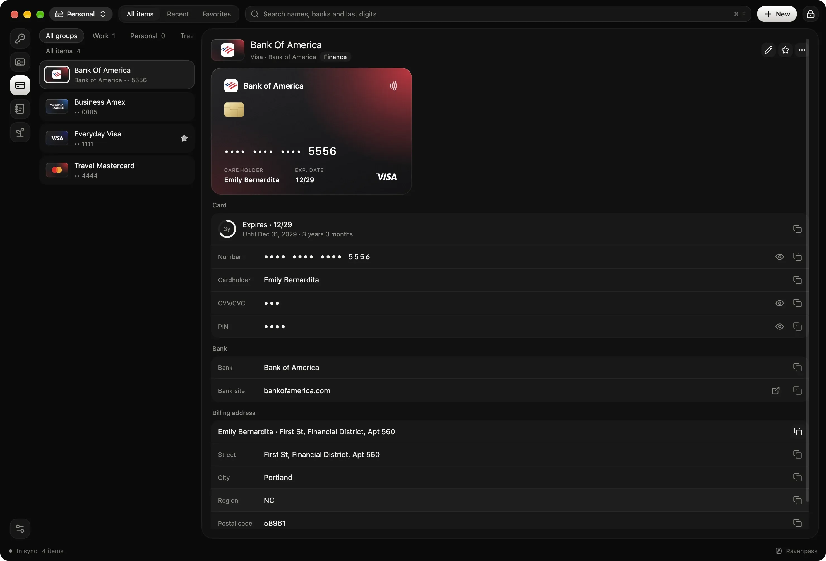The image size is (826, 561).
Task: Copy the full billing address summary
Action: (798, 431)
